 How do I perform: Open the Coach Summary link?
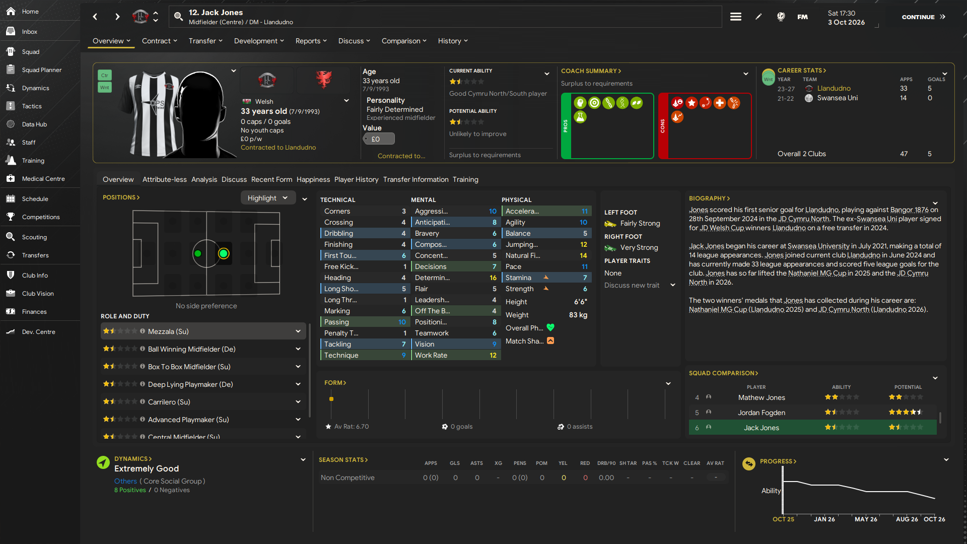591,71
